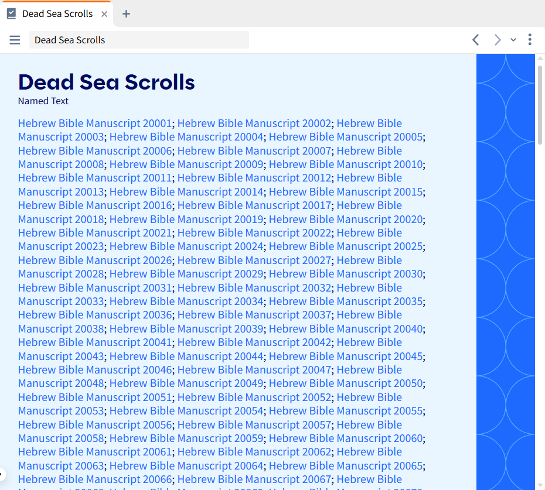Click the scrollbar down arrow
The image size is (545, 490).
coord(540,485)
